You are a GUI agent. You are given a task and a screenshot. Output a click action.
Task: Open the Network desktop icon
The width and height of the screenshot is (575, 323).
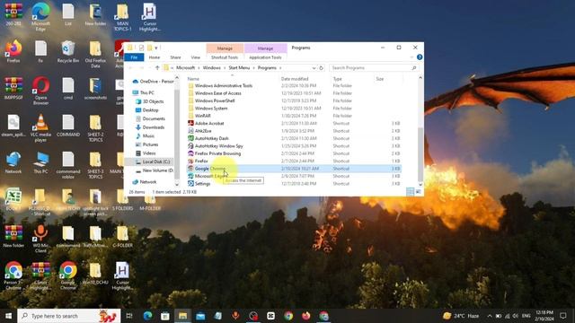13,162
